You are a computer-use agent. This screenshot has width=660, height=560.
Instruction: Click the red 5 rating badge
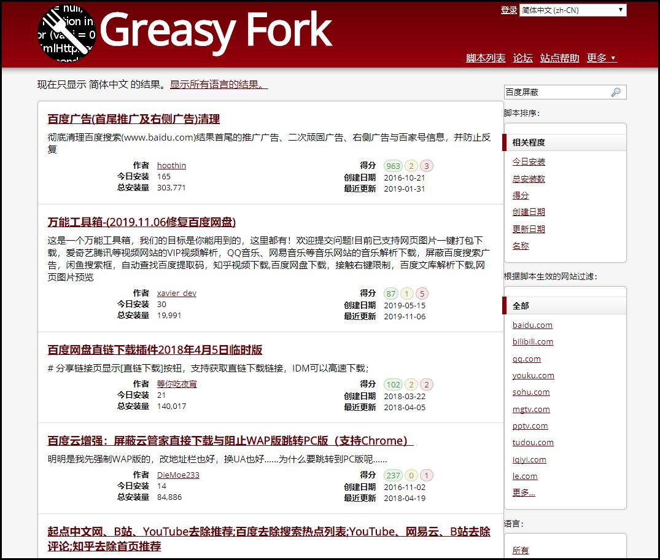[422, 294]
